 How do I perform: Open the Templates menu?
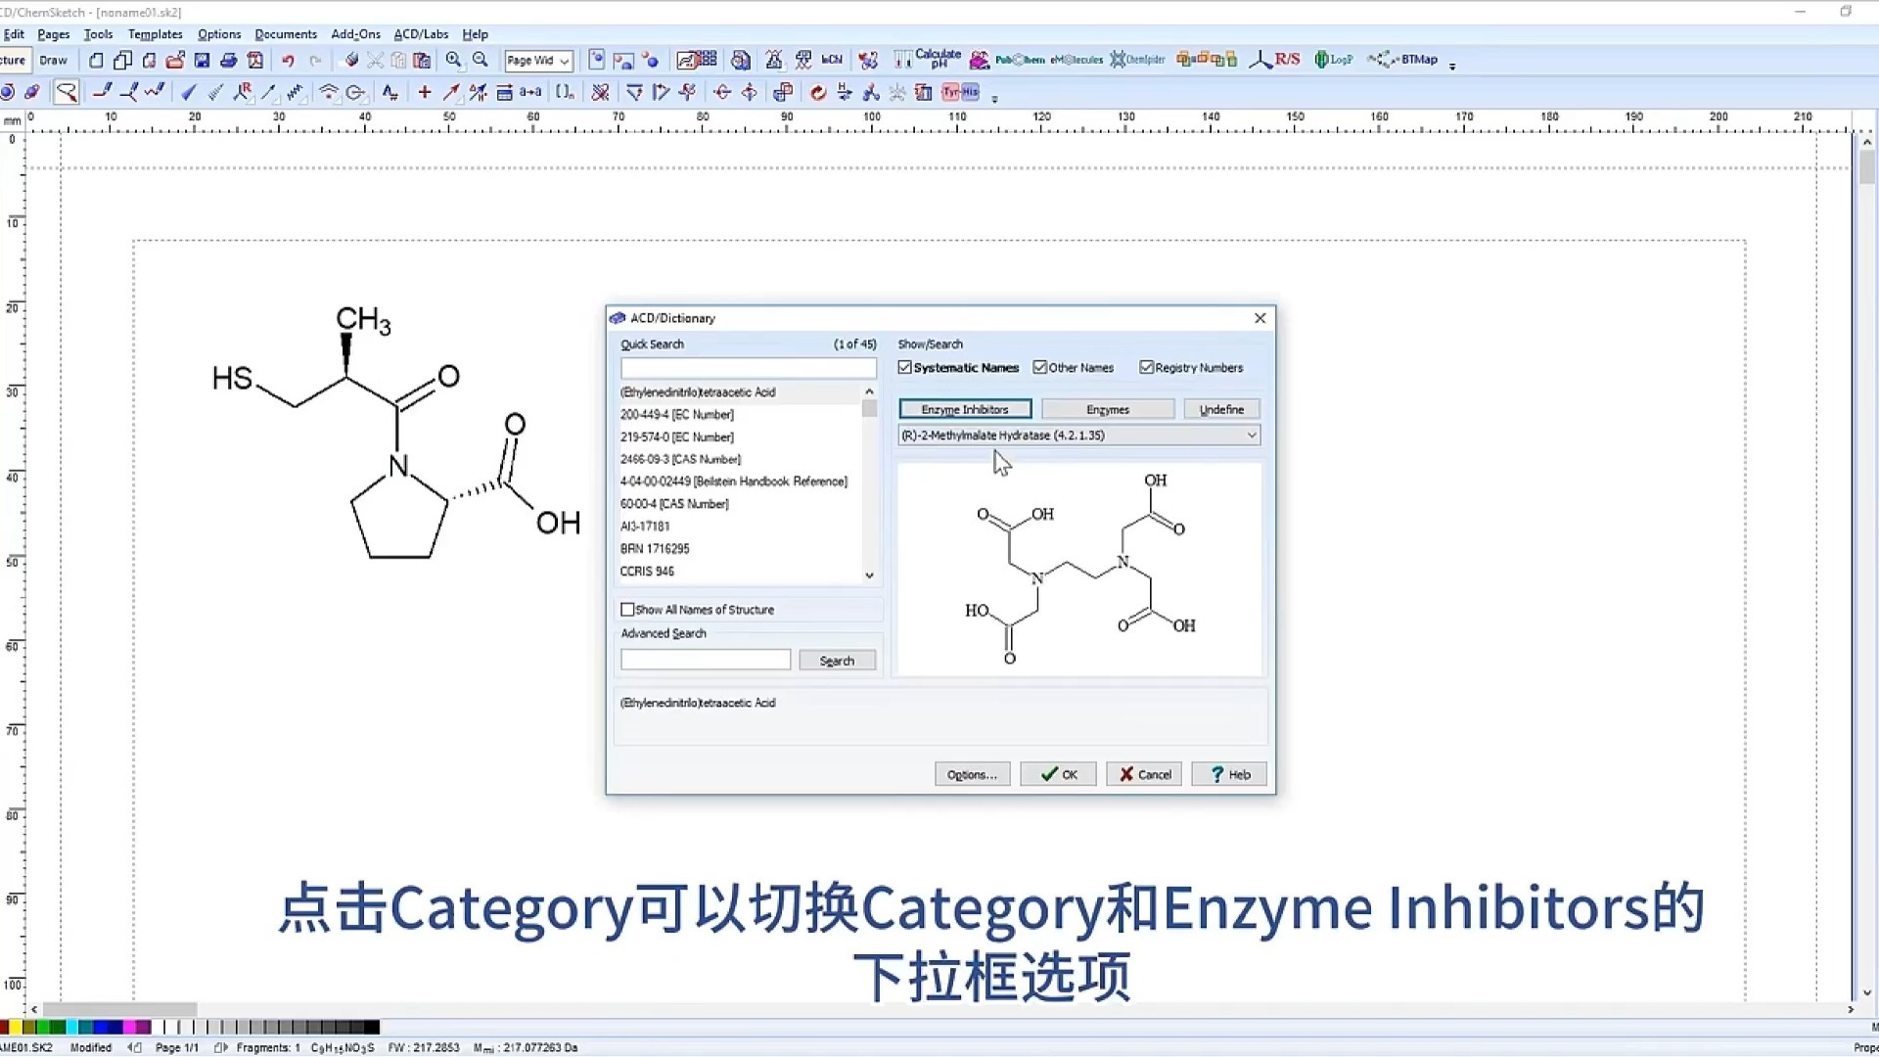tap(155, 34)
